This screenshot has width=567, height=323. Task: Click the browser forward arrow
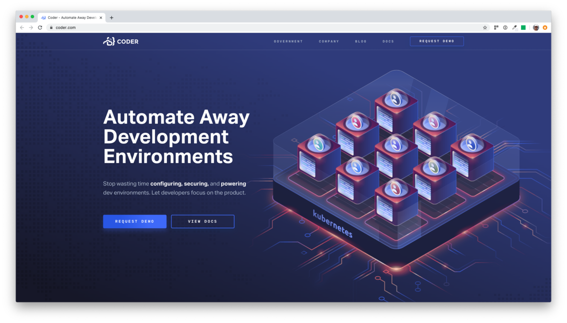[31, 28]
